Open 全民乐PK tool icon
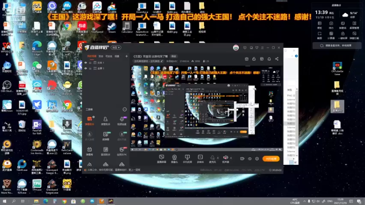Image resolution: width=365 pixels, height=205 pixels. click(x=122, y=151)
